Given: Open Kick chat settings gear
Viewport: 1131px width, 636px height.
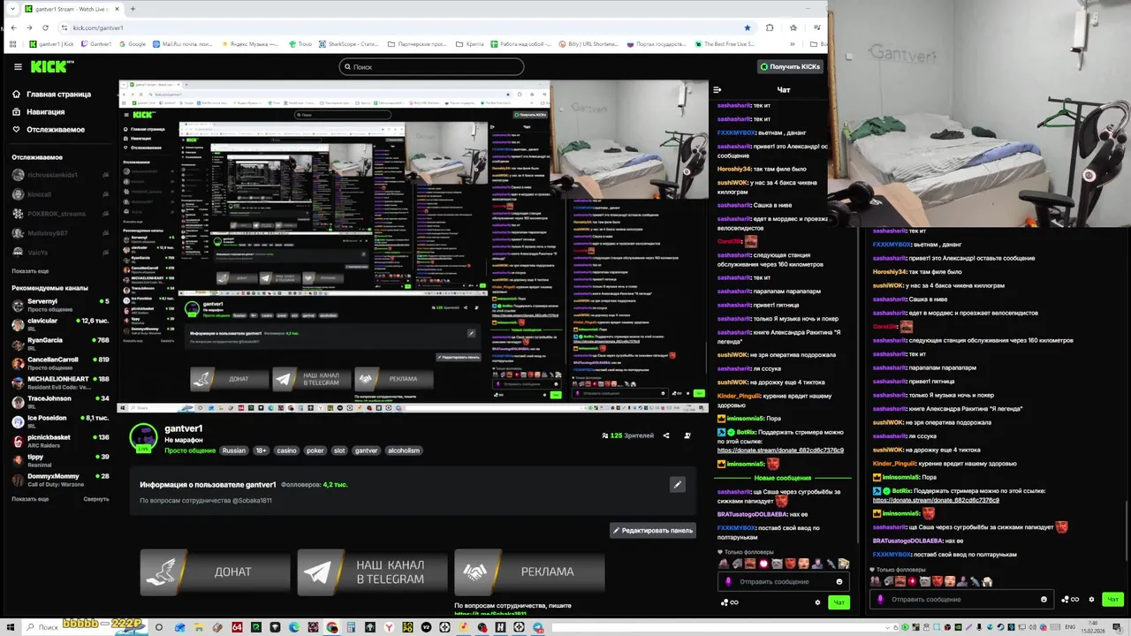Looking at the screenshot, I should (x=817, y=602).
